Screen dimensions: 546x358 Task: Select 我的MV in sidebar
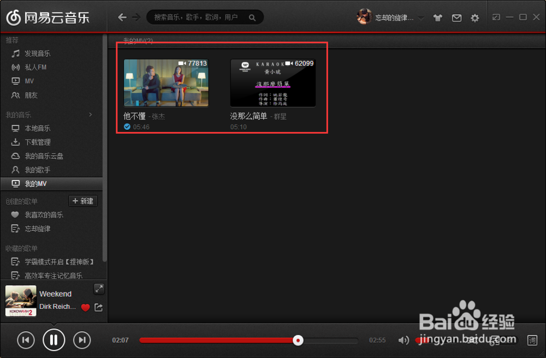[52, 184]
